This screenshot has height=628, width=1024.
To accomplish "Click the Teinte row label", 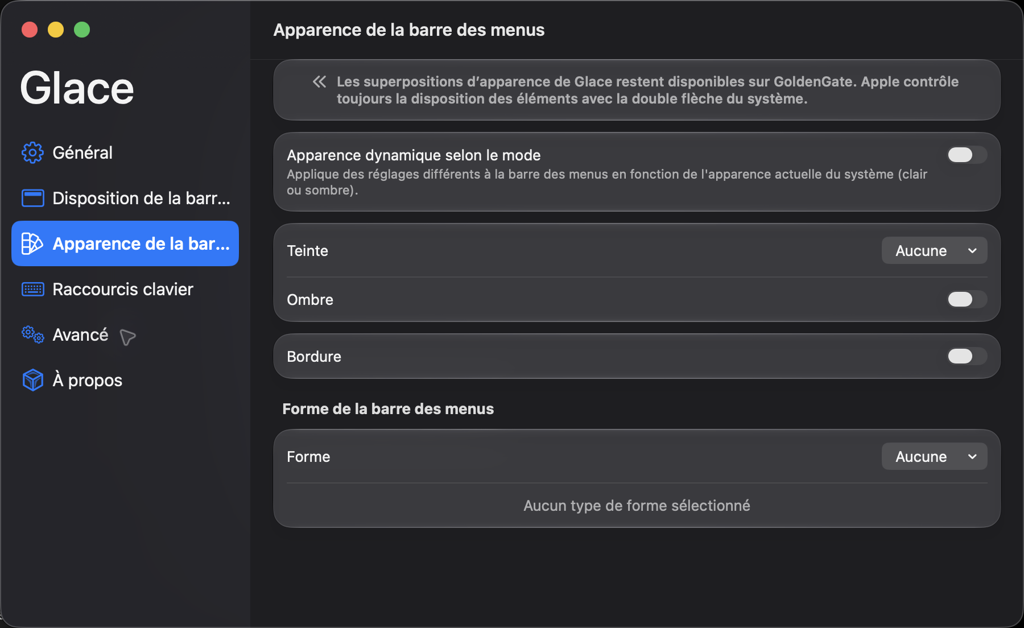I will (x=307, y=251).
